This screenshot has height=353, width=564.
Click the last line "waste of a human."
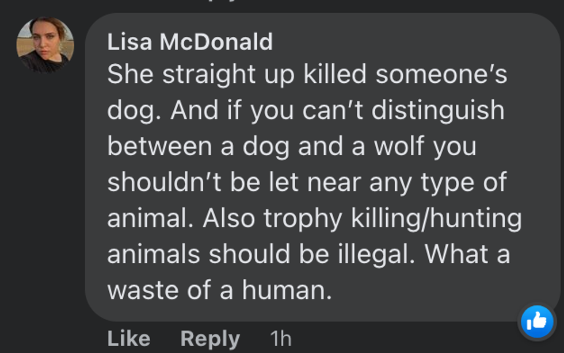point(219,290)
